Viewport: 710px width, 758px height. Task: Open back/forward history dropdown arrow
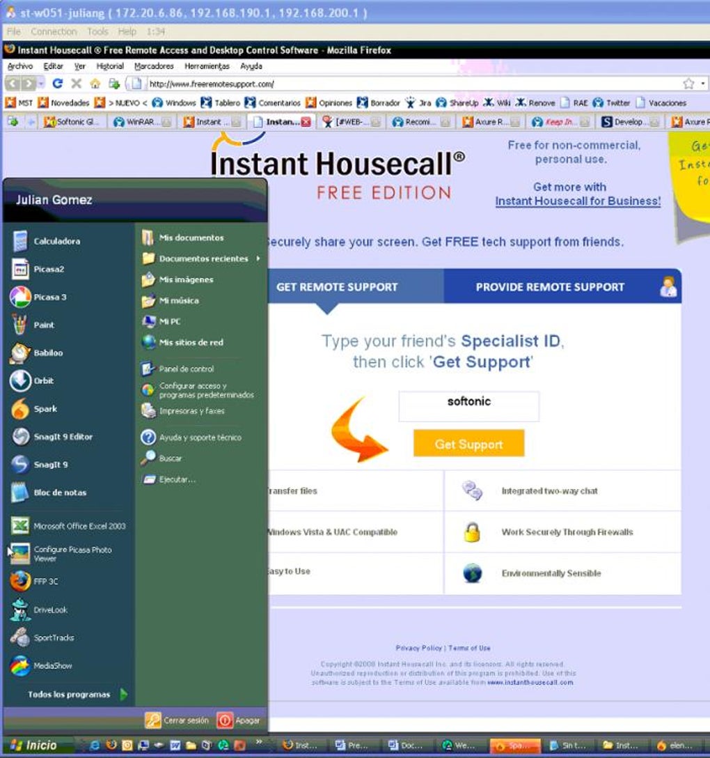coord(42,84)
